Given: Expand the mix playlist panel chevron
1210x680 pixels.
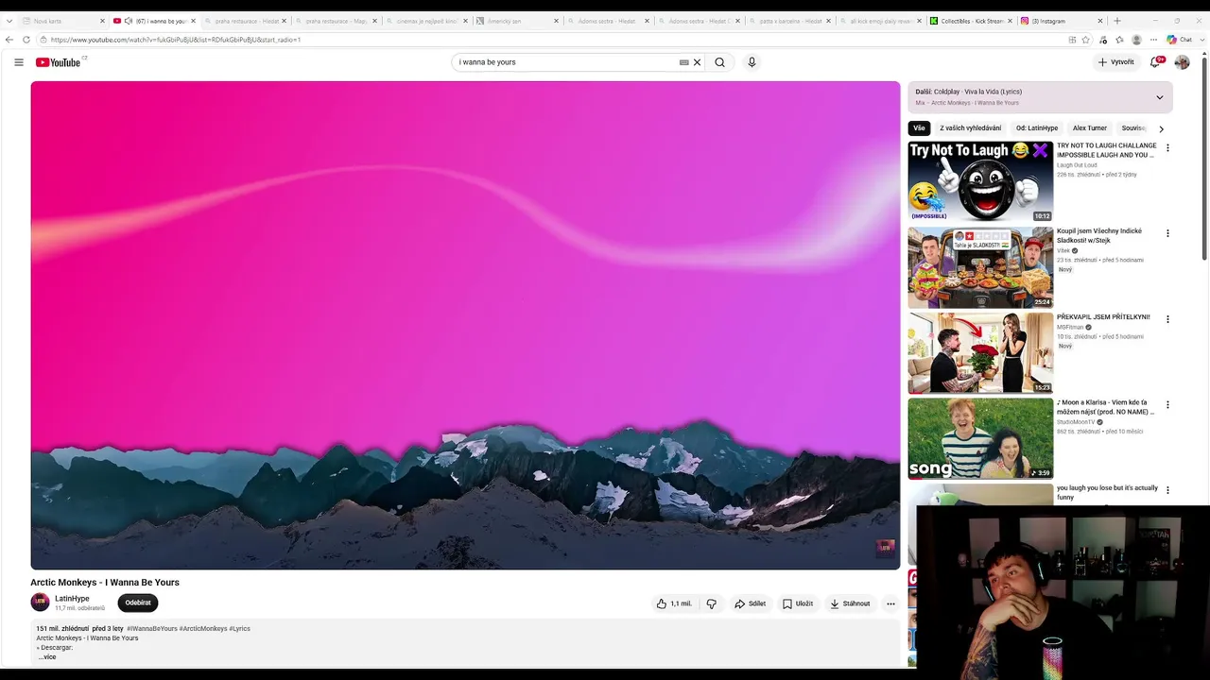Looking at the screenshot, I should 1160,97.
